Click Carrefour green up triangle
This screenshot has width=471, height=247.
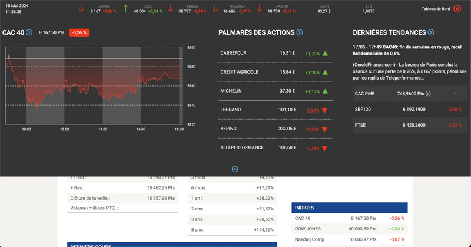click(x=325, y=54)
